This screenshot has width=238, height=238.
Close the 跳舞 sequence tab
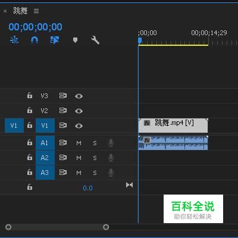point(5,11)
